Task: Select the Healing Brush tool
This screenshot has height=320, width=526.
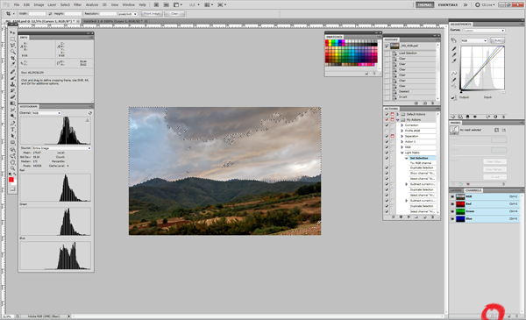Action: click(12, 71)
